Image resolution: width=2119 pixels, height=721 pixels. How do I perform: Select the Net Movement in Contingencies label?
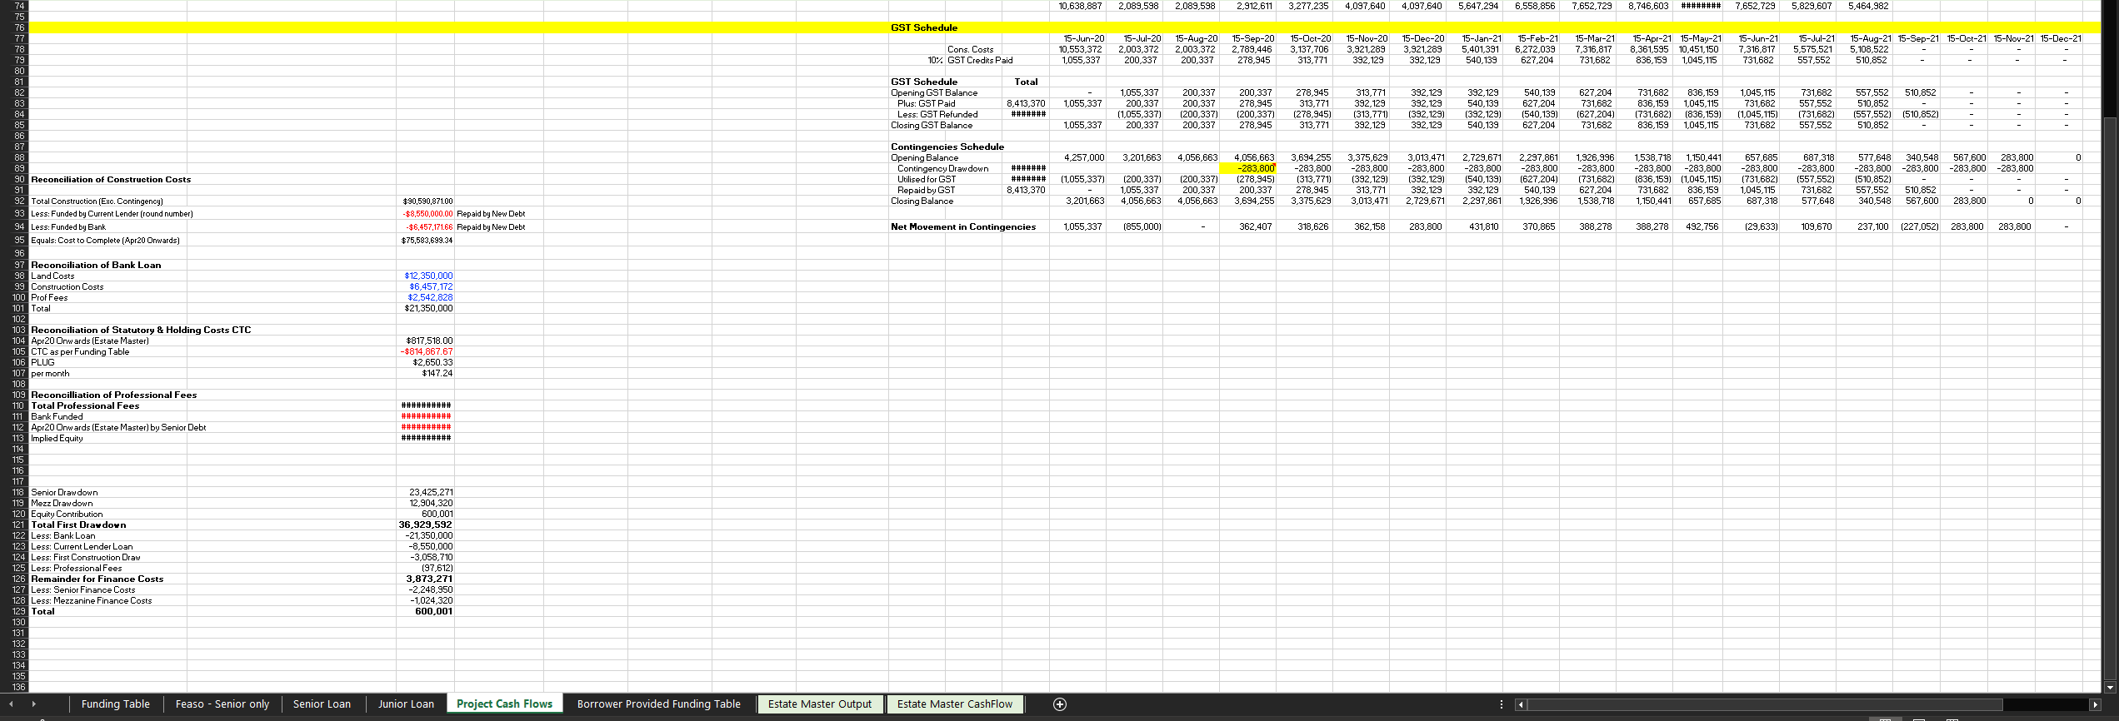[x=963, y=226]
